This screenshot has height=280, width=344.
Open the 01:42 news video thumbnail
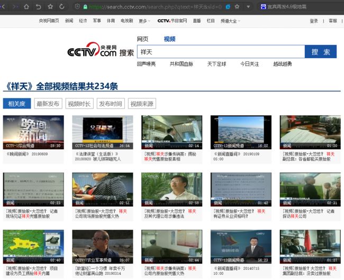[x=241, y=189]
